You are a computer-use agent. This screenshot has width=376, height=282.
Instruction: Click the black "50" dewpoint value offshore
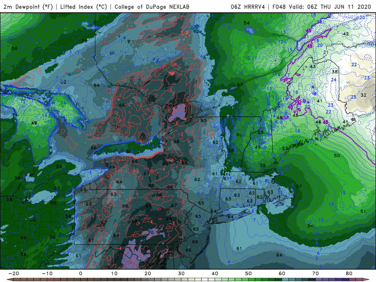[337, 156]
